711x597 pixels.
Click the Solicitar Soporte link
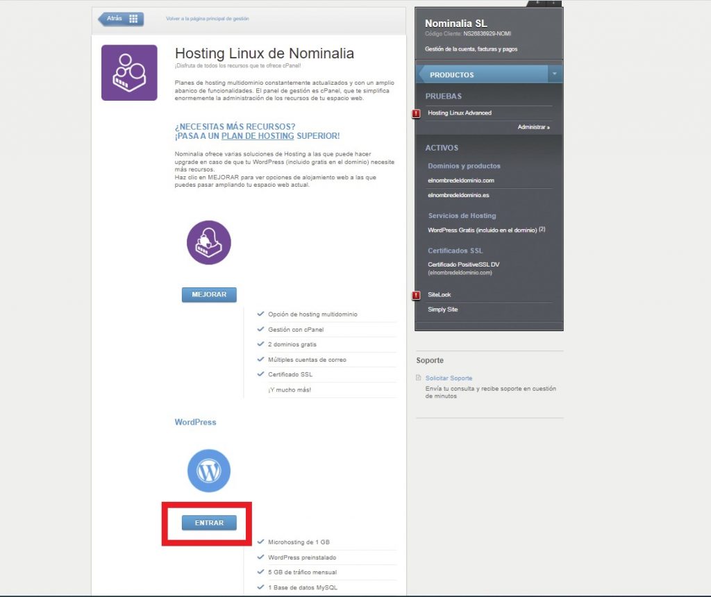449,378
